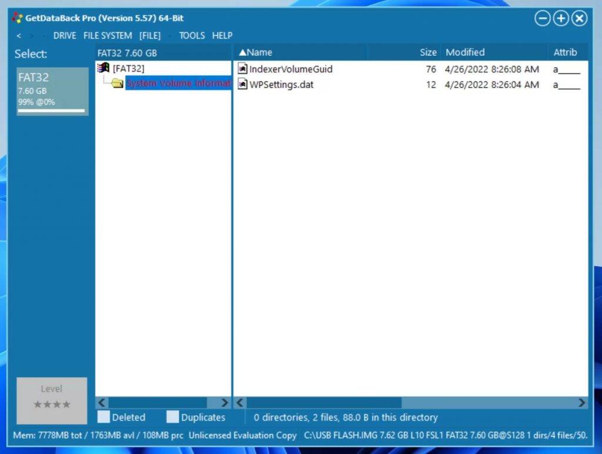Open the HELP menu

(x=222, y=35)
